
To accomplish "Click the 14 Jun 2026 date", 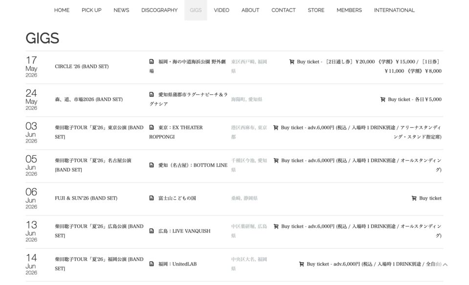I will point(31,264).
